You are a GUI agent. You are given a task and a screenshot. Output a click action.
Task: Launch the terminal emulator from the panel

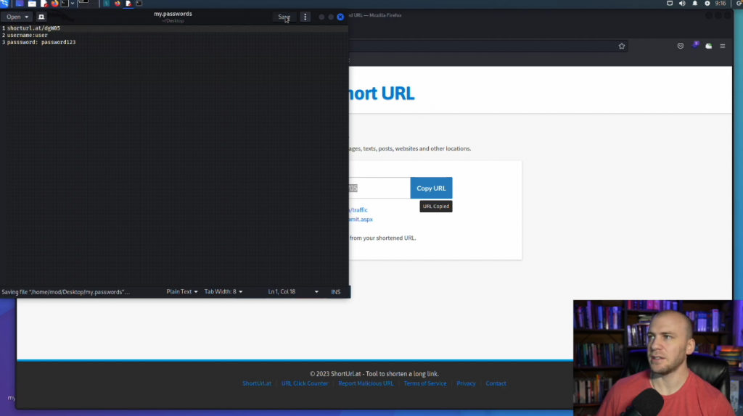(x=65, y=4)
